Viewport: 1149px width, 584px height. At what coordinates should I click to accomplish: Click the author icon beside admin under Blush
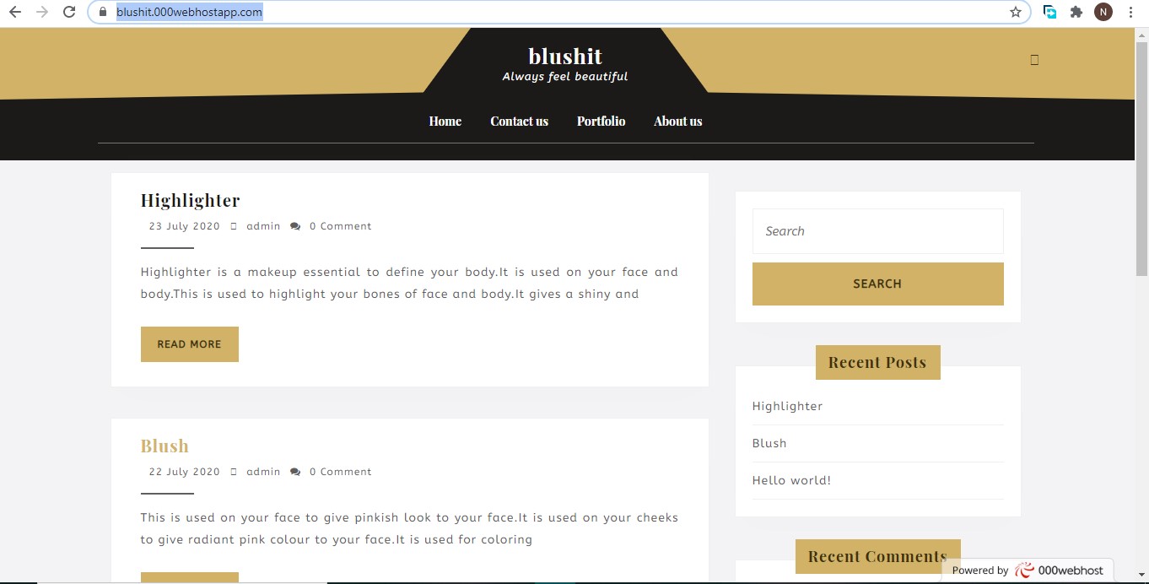[234, 472]
